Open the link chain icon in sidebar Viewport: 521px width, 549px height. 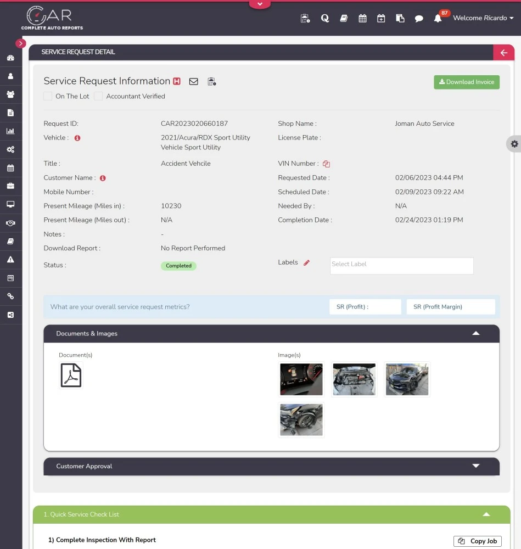[x=10, y=296]
